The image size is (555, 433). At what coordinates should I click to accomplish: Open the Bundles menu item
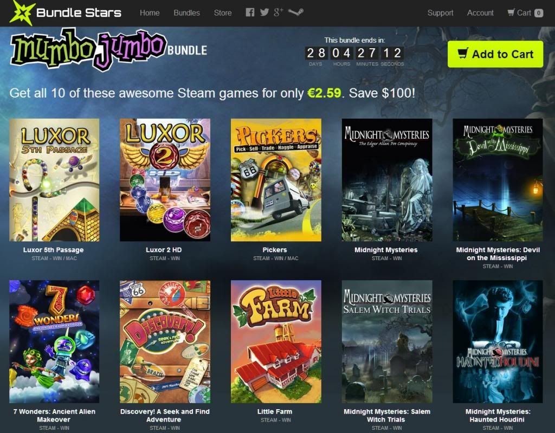pyautogui.click(x=186, y=13)
